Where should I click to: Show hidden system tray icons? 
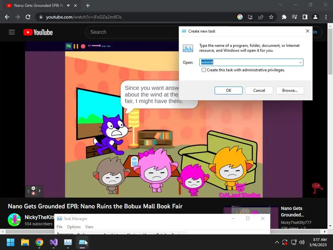click(x=277, y=242)
